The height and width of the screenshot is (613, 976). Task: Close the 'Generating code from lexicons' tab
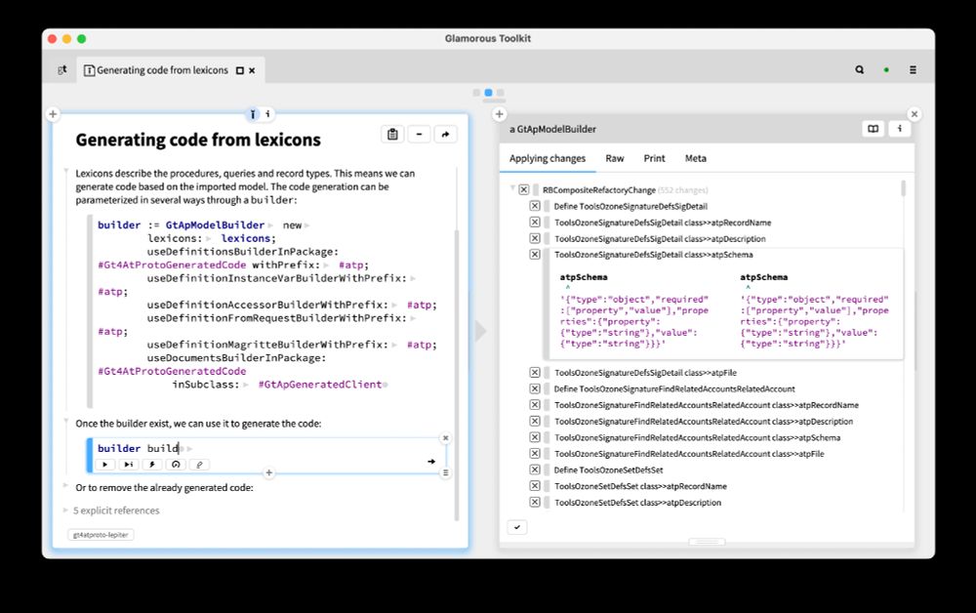tap(252, 70)
